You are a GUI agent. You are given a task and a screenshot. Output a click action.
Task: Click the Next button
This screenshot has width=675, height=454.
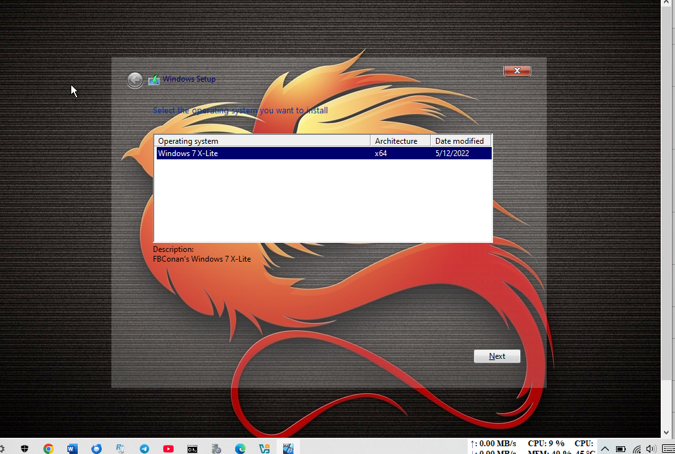pyautogui.click(x=497, y=356)
